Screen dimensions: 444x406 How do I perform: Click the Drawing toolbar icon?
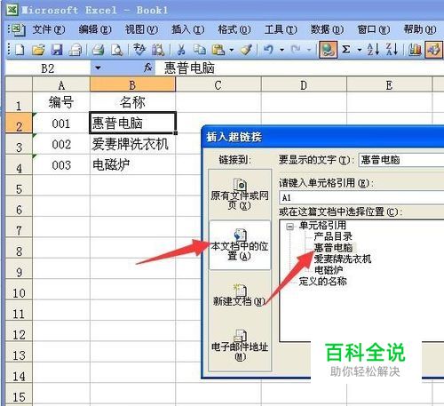click(433, 50)
